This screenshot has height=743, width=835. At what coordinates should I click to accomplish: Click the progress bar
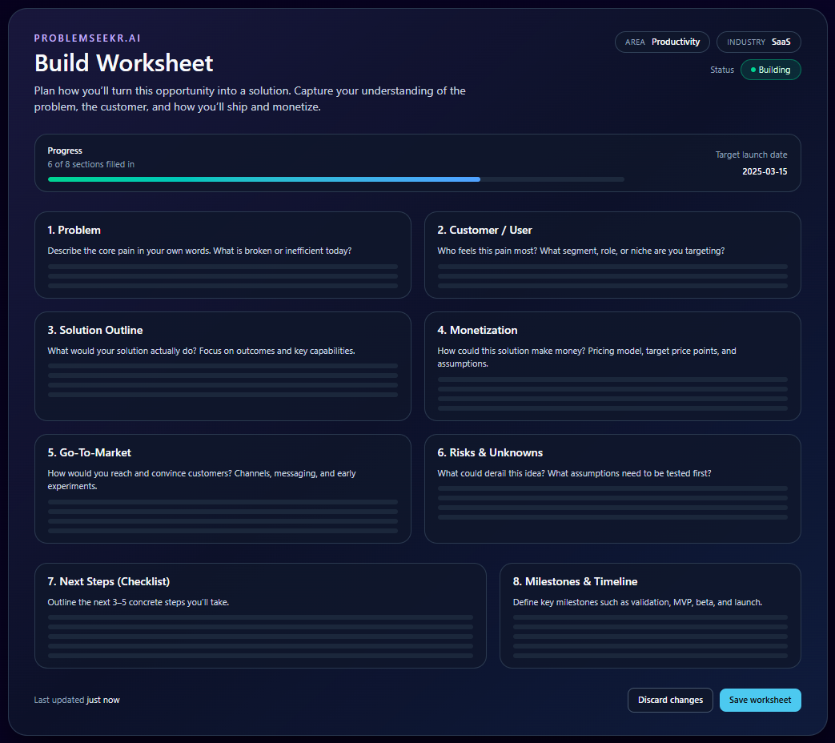pyautogui.click(x=336, y=179)
